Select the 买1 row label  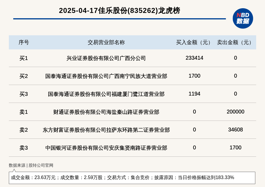pos(24,58)
